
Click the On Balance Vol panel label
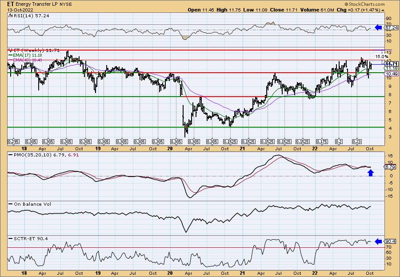pyautogui.click(x=30, y=204)
